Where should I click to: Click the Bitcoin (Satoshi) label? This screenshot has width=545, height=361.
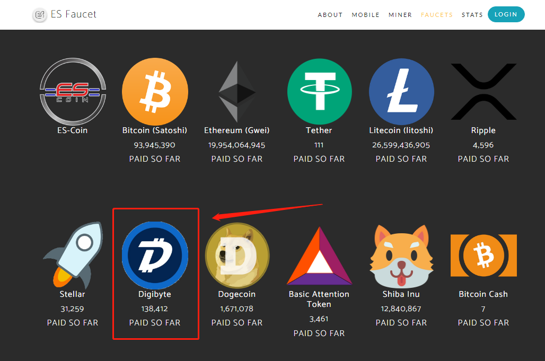point(155,130)
